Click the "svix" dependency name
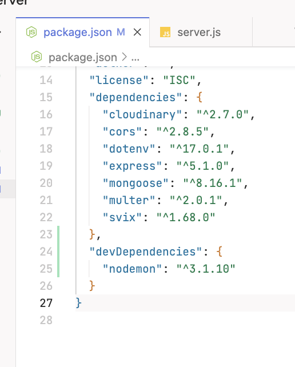 (x=122, y=217)
